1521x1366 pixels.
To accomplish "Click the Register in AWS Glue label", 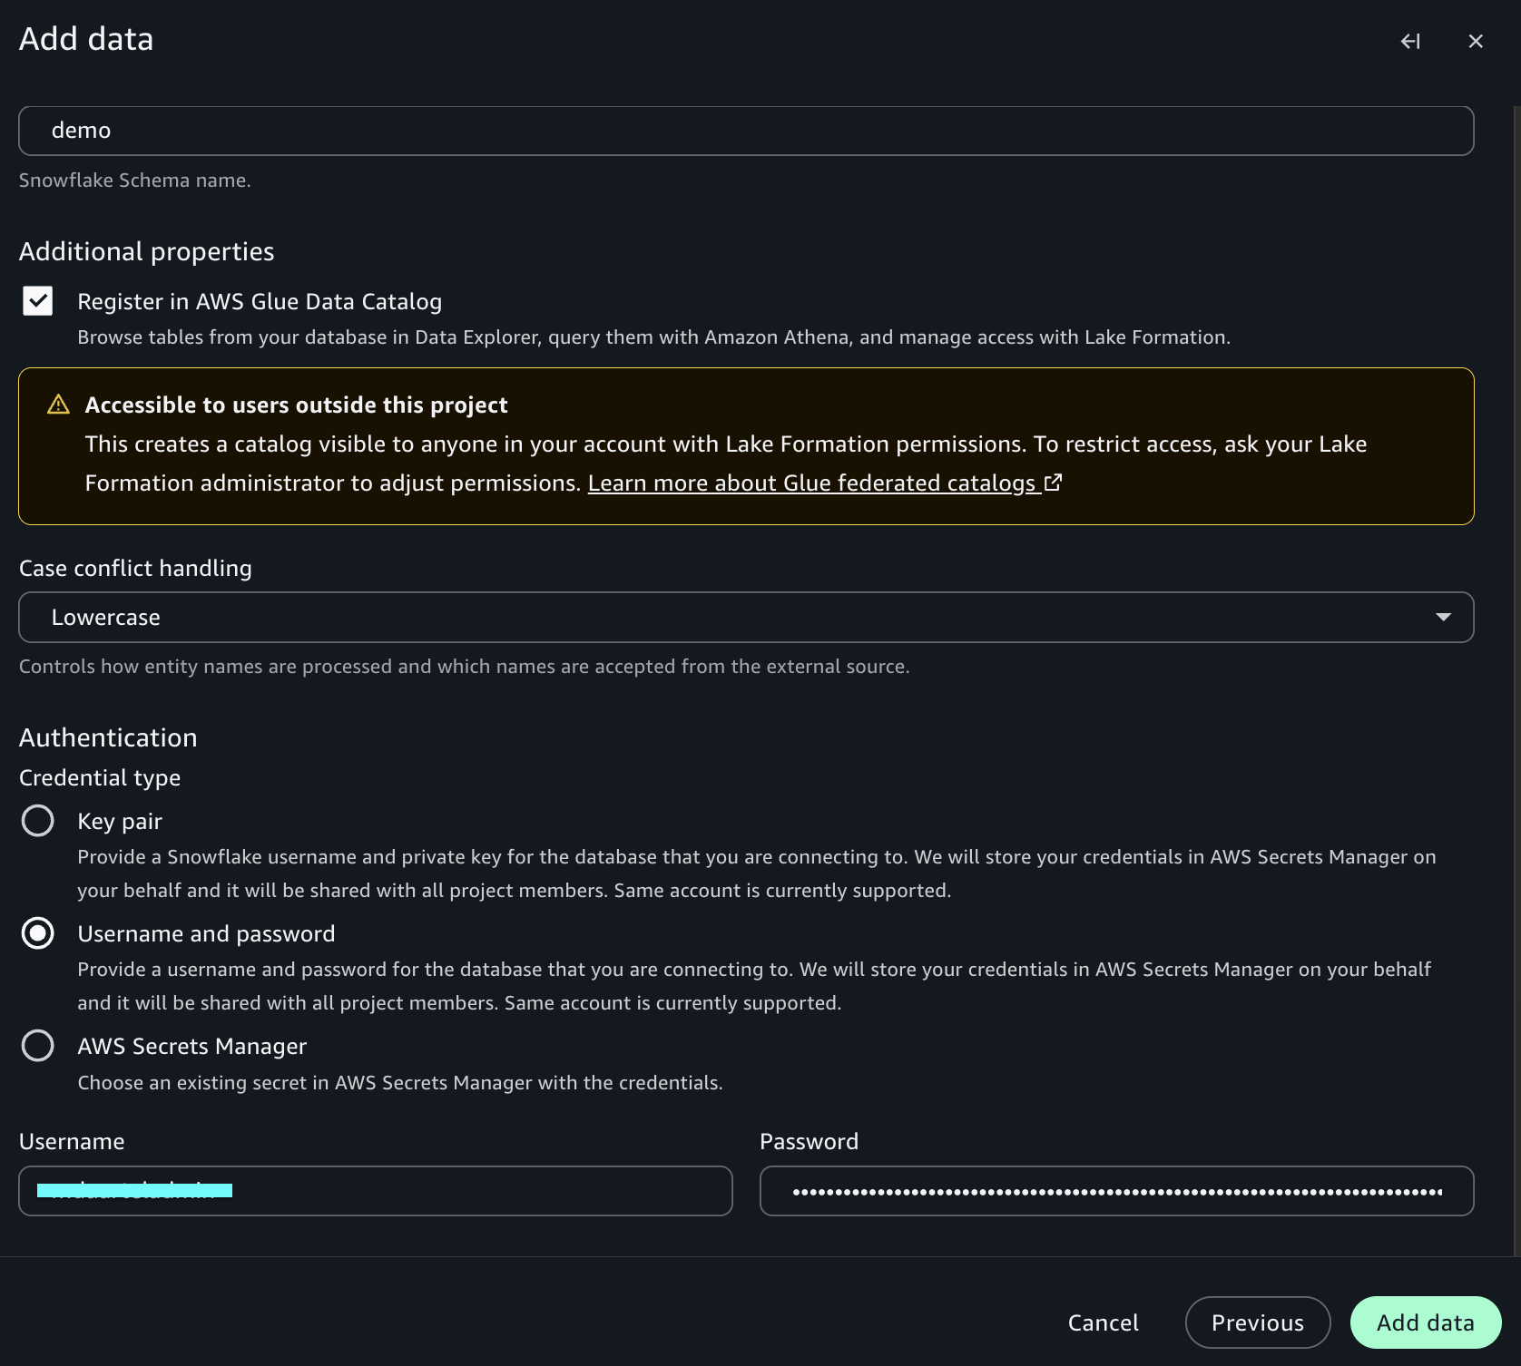I will point(260,301).
